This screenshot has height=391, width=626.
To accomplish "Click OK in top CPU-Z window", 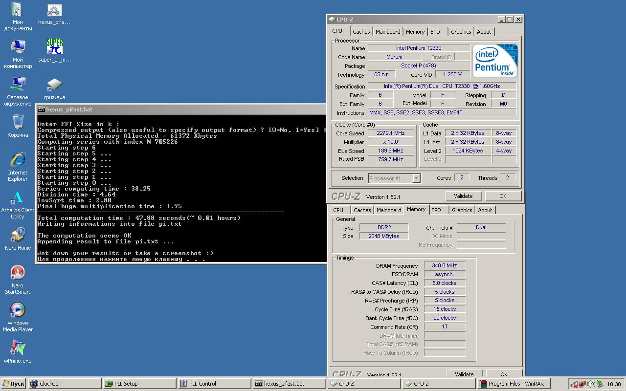I will [x=503, y=196].
